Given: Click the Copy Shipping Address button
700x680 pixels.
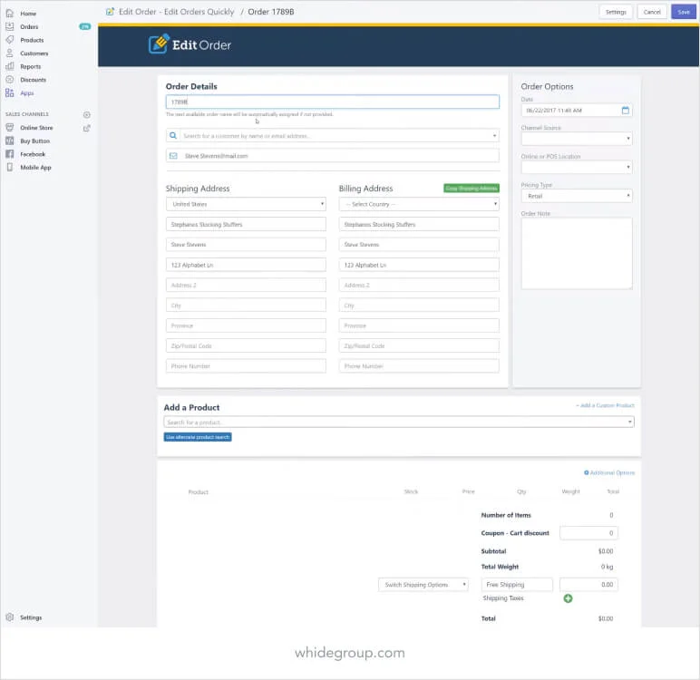Looking at the screenshot, I should 472,189.
